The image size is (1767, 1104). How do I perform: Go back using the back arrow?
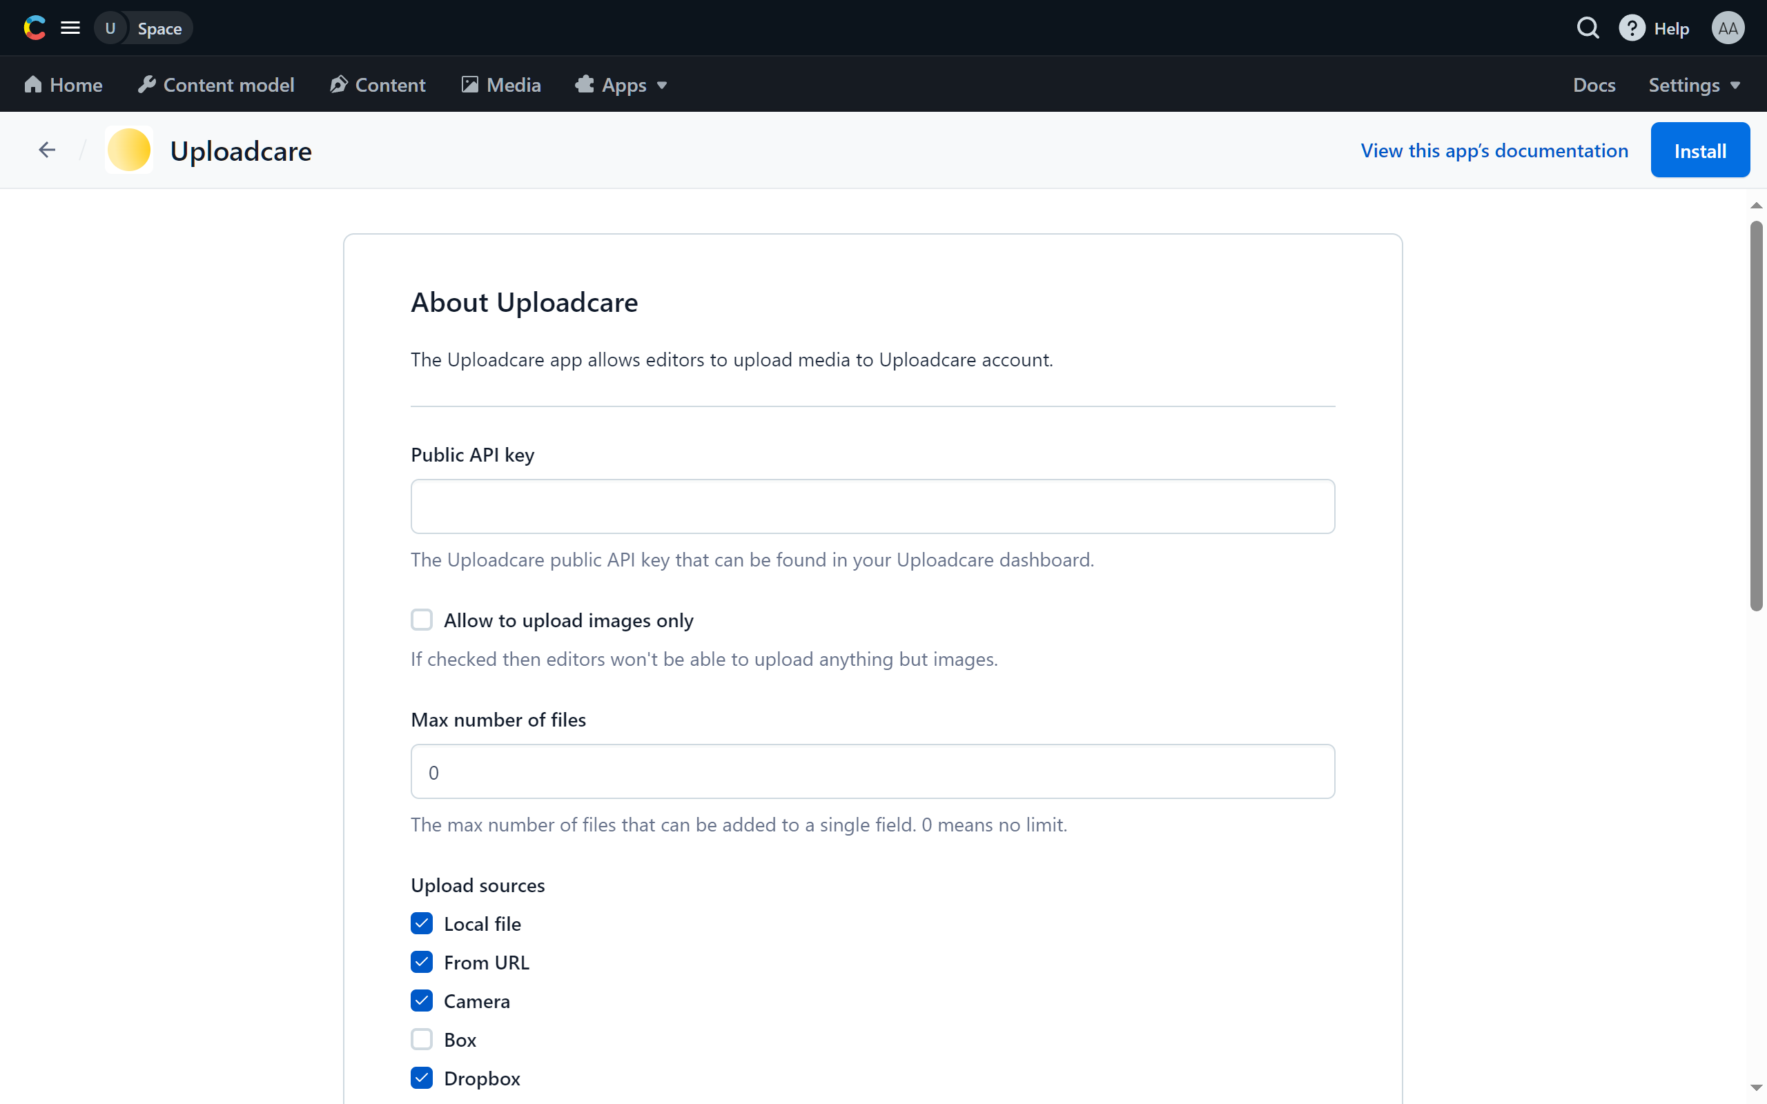click(x=46, y=150)
